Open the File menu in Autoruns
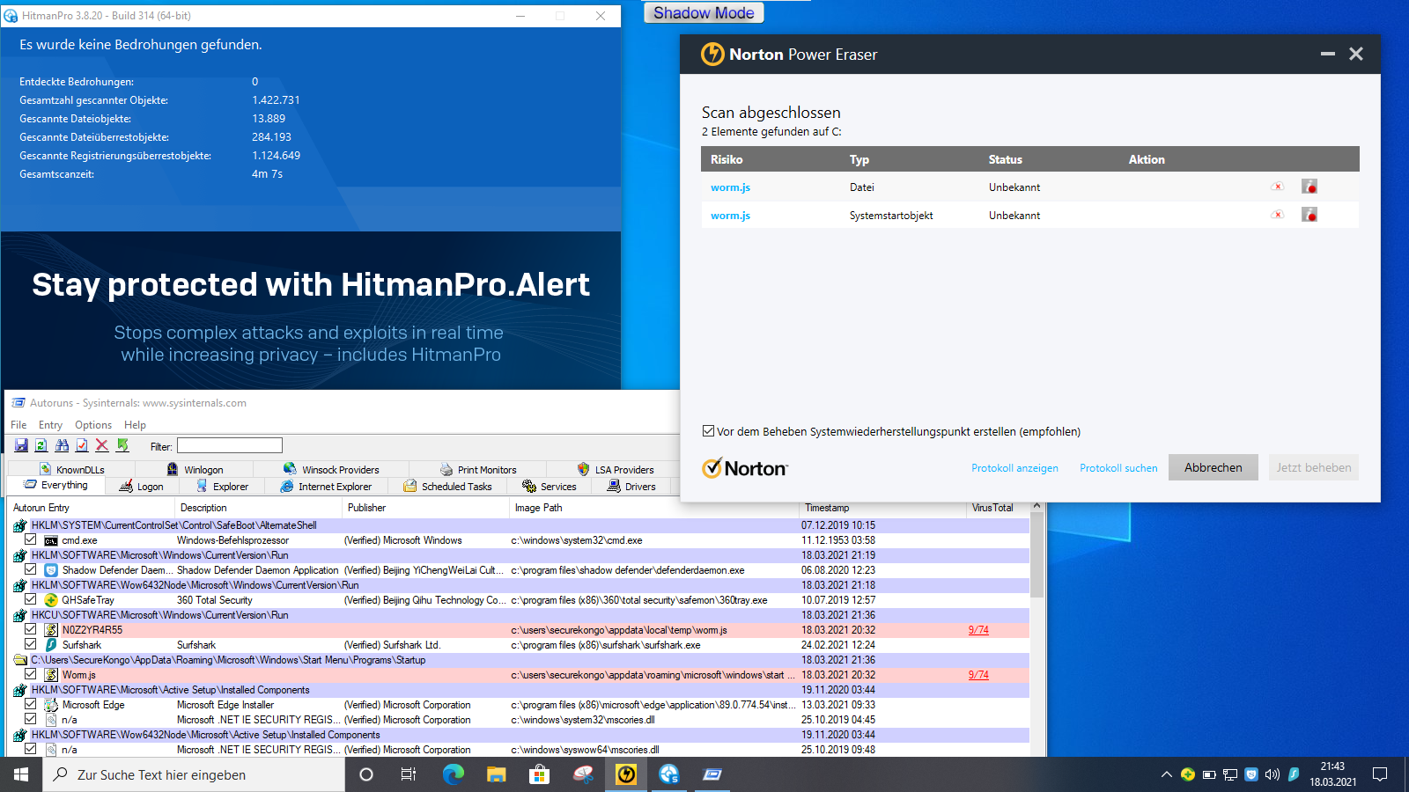This screenshot has width=1409, height=792. tap(18, 425)
